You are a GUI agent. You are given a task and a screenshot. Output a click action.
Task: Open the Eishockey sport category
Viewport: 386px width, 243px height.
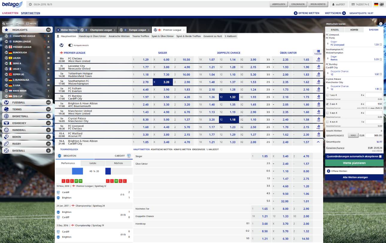pyautogui.click(x=27, y=123)
